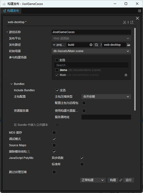Click the panel vertical scrollbar
143x193 pixels.
pyautogui.click(x=135, y=69)
